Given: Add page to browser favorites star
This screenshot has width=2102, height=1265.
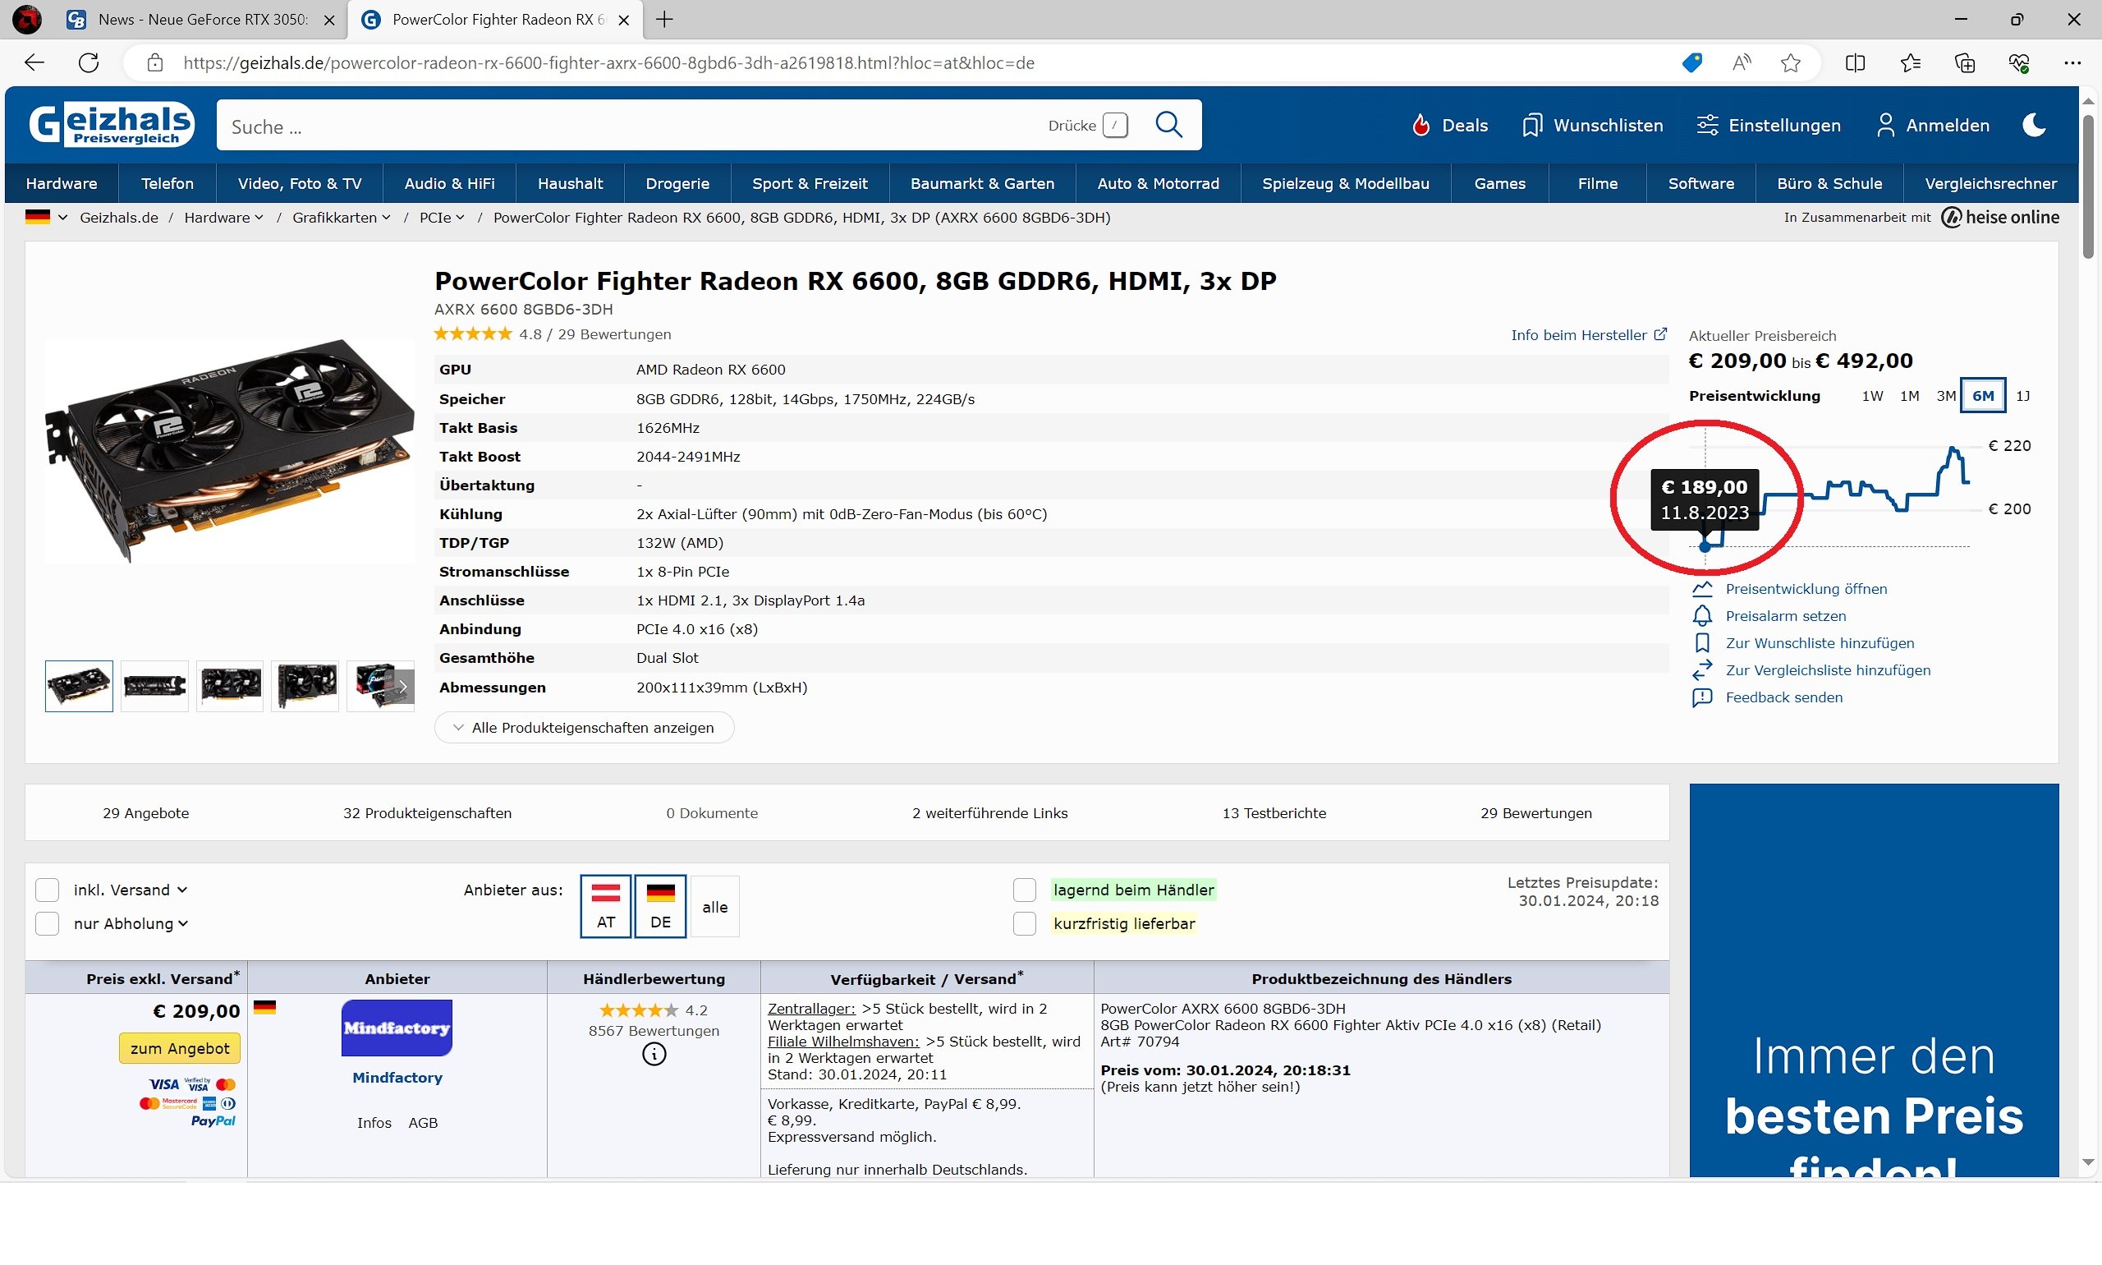Looking at the screenshot, I should [1790, 63].
